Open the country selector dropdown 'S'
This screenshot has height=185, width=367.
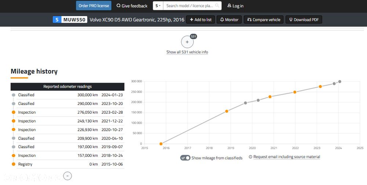tap(158, 5)
